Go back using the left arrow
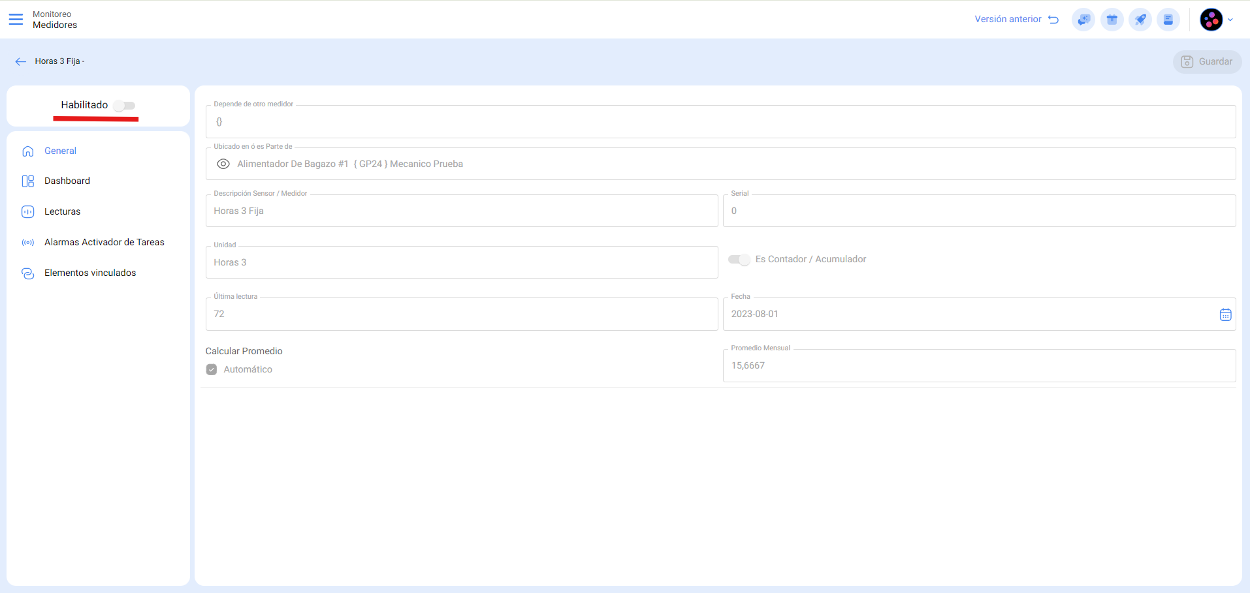1250x593 pixels. tap(20, 61)
